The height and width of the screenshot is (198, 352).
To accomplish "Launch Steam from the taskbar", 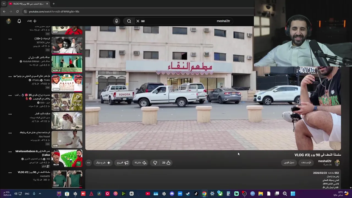I will [188, 194].
